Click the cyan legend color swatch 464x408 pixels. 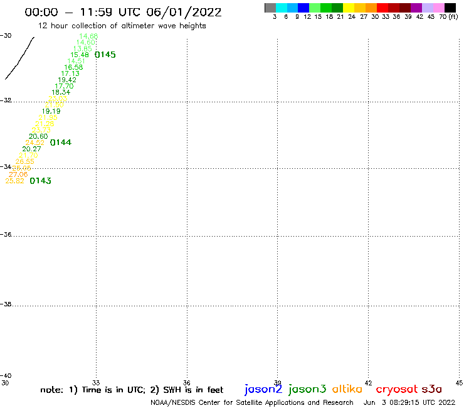click(282, 8)
